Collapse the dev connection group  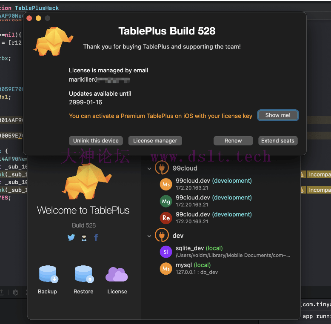pyautogui.click(x=149, y=236)
